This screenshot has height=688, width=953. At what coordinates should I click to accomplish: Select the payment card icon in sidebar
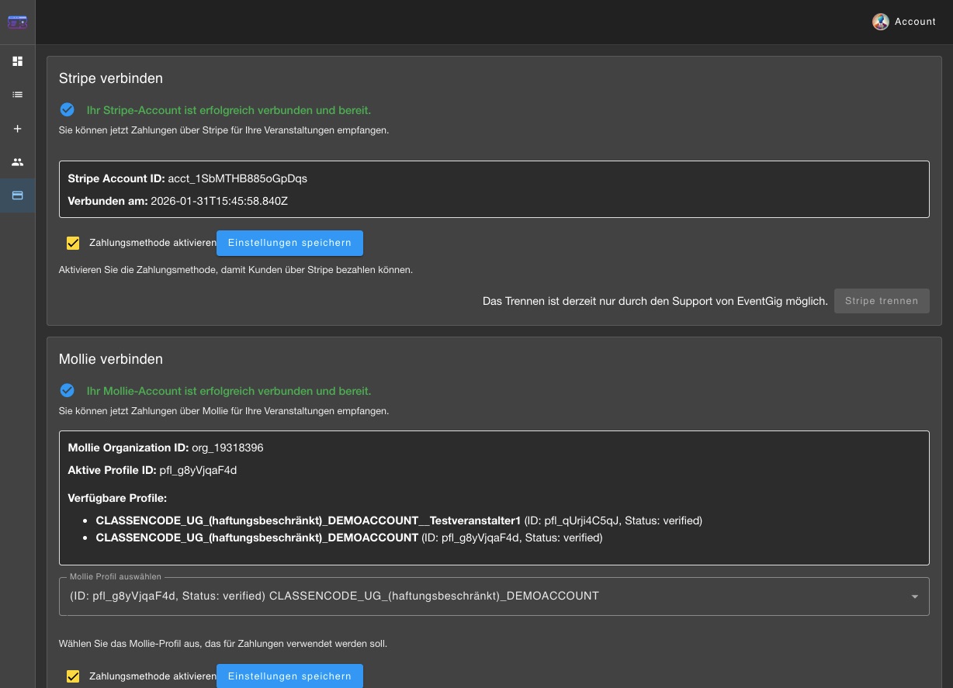[17, 195]
